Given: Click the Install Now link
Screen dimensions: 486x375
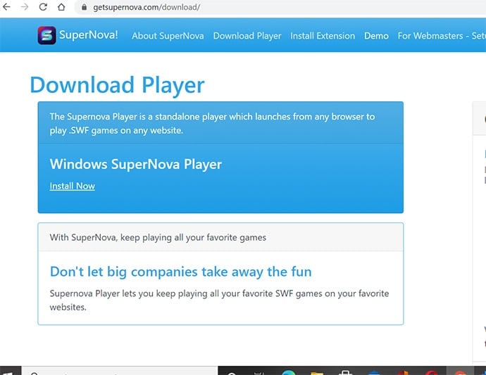Looking at the screenshot, I should [73, 186].
